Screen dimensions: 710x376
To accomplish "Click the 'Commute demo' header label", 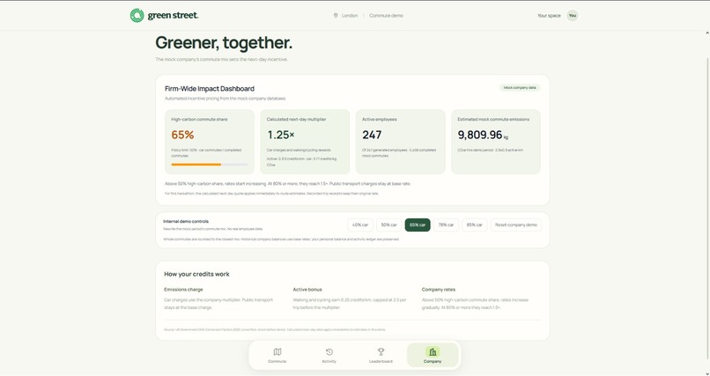I will 386,15.
